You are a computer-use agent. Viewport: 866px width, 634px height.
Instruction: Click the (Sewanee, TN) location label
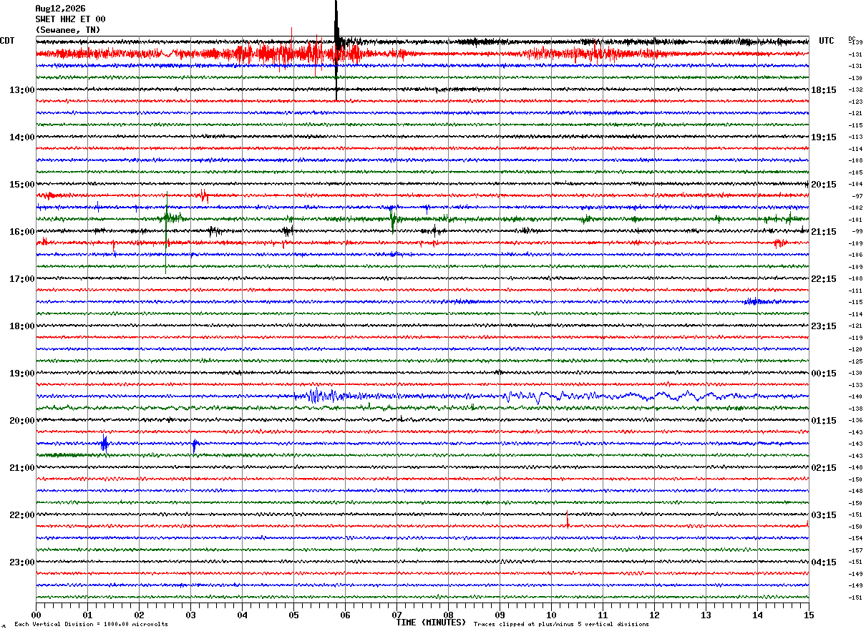click(x=68, y=30)
